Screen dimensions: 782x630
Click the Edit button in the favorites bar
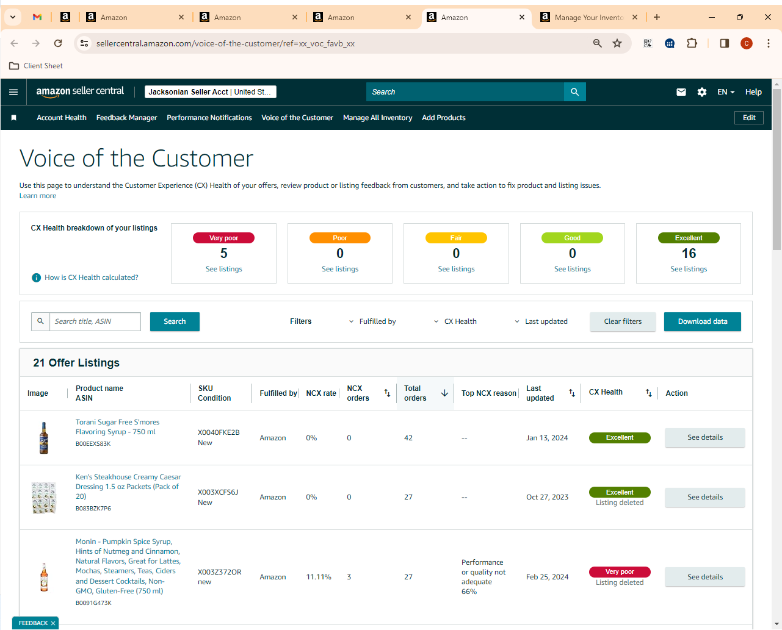point(749,118)
